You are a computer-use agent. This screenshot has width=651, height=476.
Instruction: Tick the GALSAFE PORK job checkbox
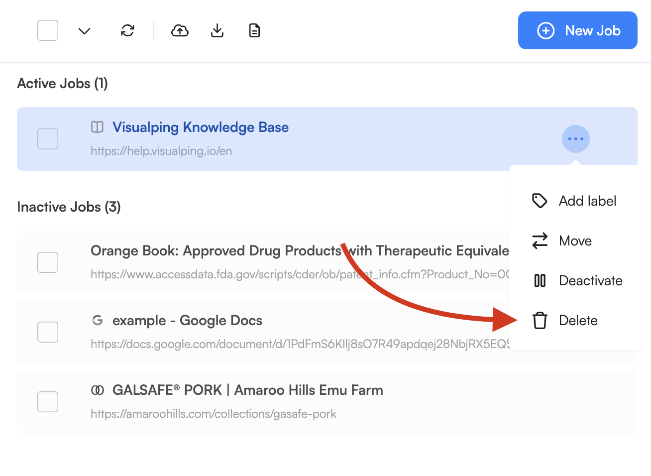pyautogui.click(x=48, y=402)
